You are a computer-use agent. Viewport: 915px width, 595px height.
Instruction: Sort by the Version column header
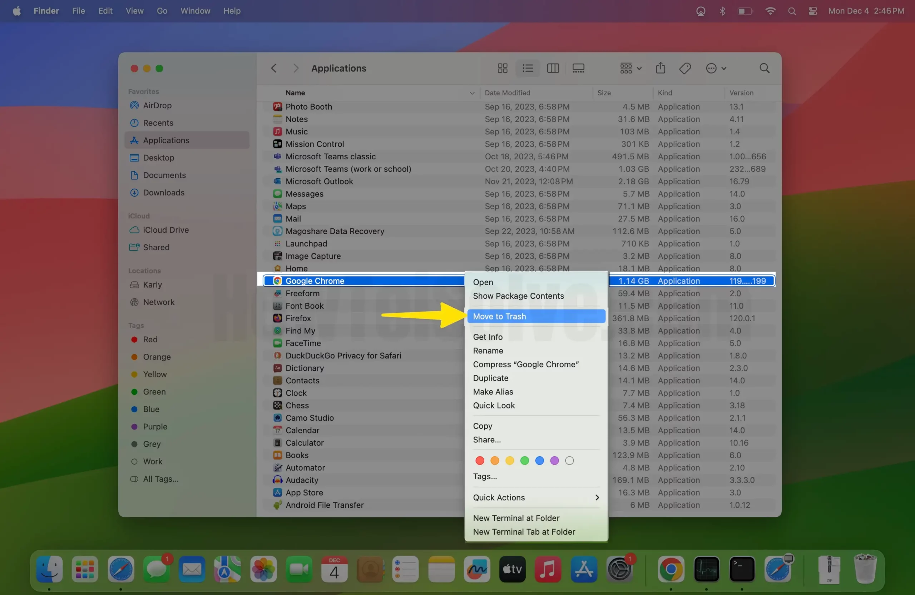click(741, 93)
